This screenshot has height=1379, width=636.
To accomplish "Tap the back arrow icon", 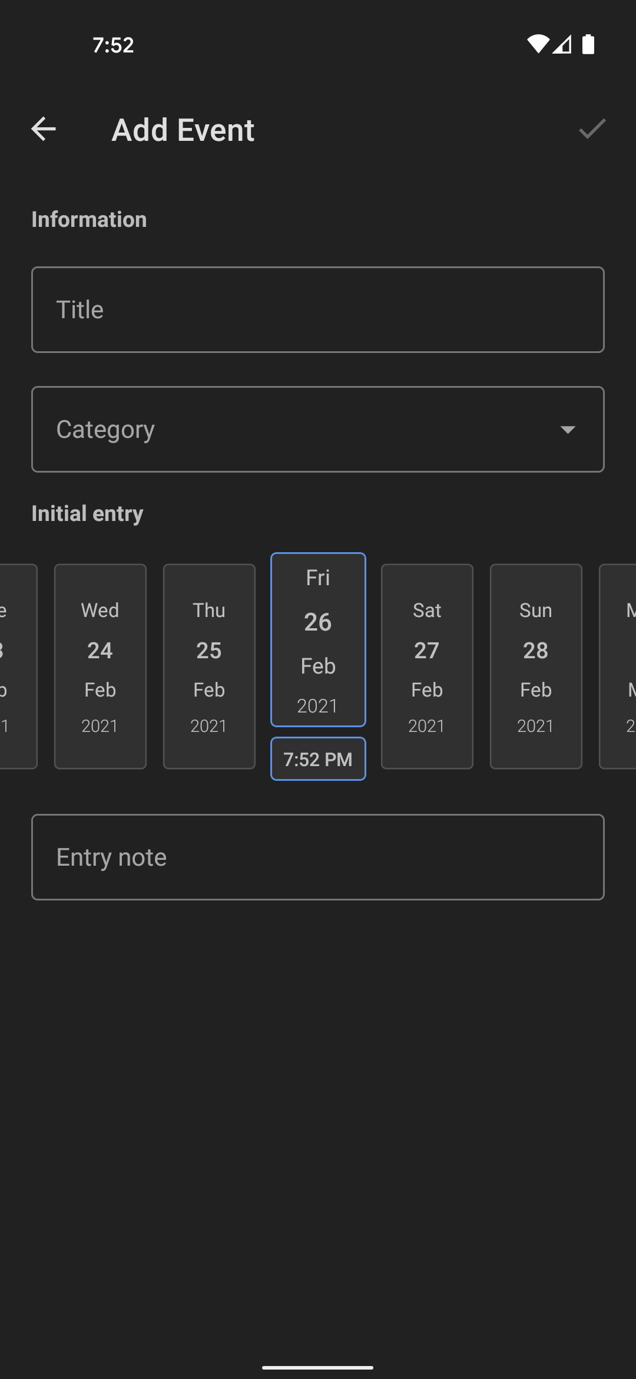I will pyautogui.click(x=44, y=129).
